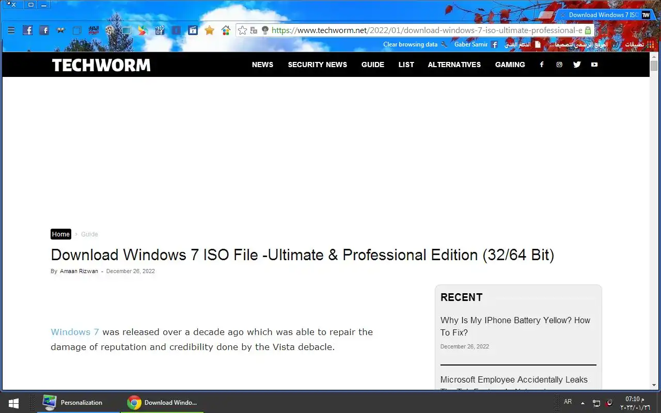
Task: Go to Home breadcrumb
Action: click(x=60, y=234)
